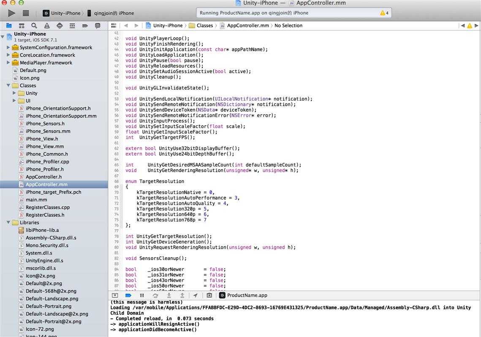Image resolution: width=481 pixels, height=337 pixels.
Task: Select AppController.mm in the navigator
Action: point(46,184)
